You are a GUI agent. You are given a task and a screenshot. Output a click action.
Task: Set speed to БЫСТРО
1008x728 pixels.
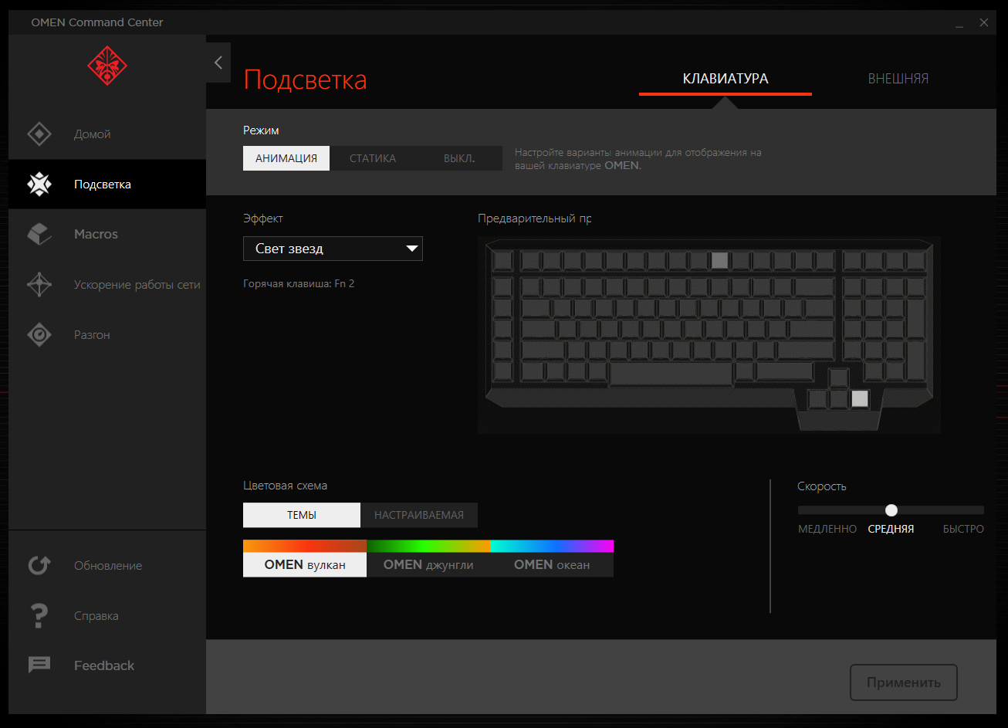(963, 529)
